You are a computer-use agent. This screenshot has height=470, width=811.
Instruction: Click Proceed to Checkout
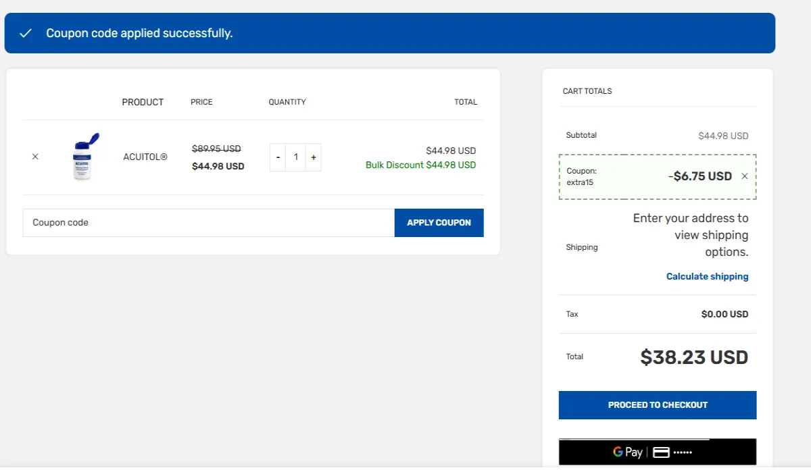point(657,405)
